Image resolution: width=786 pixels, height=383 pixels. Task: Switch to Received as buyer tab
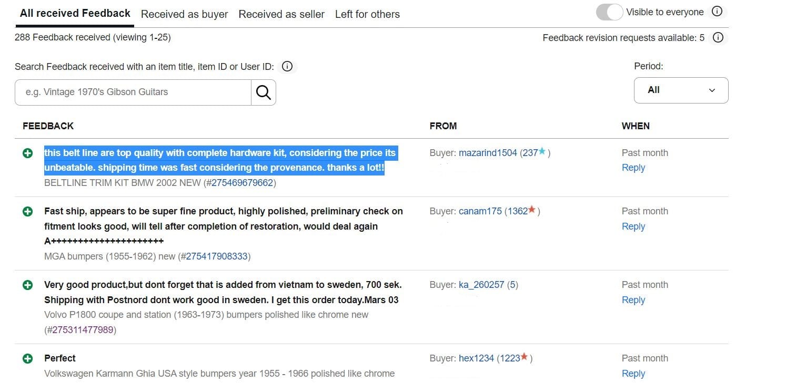point(184,14)
